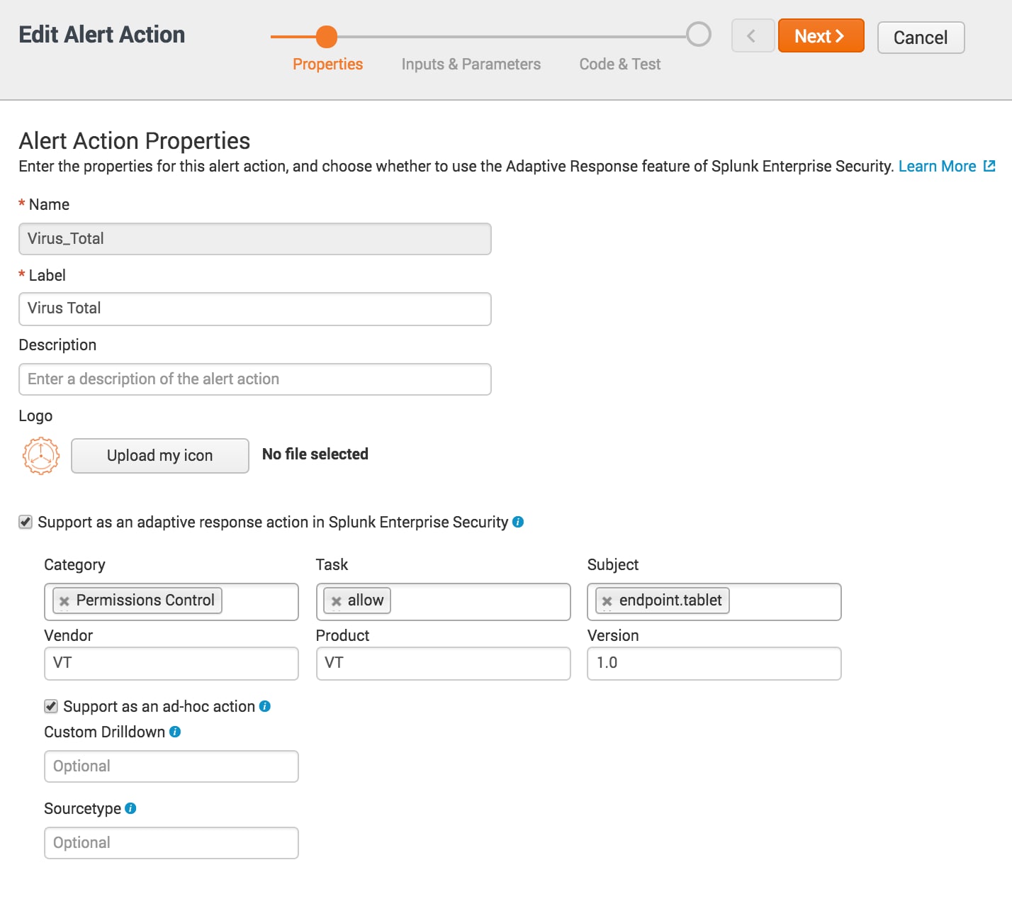This screenshot has height=899, width=1012.
Task: Show info for Sourcetype
Action: (130, 808)
